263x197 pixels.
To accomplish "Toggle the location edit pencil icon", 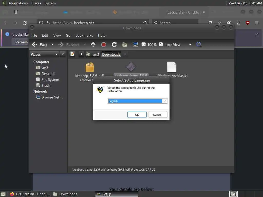I will coord(72,54).
